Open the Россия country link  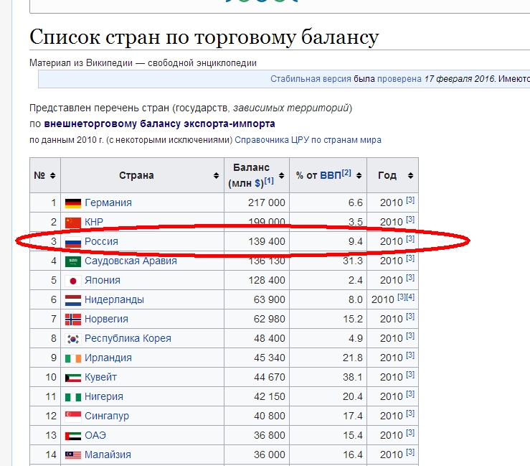click(101, 242)
